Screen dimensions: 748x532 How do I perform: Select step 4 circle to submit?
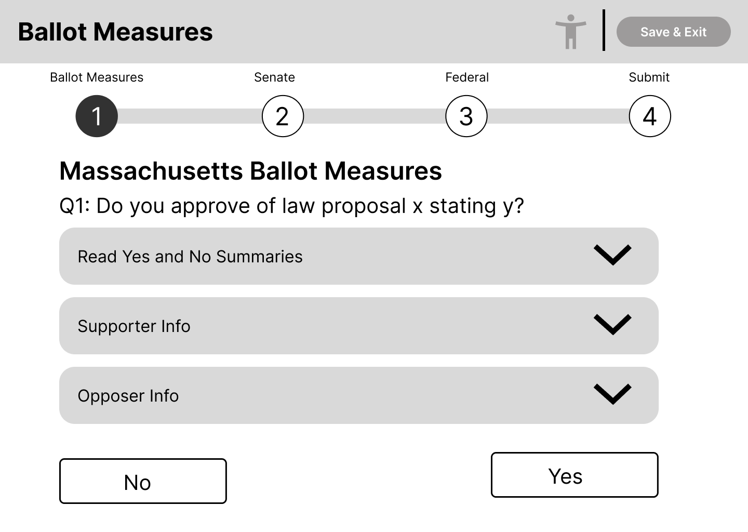[649, 116]
